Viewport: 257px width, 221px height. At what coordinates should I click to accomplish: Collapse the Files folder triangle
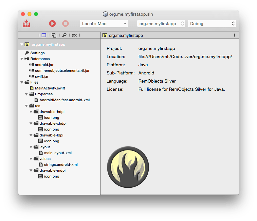[22, 82]
